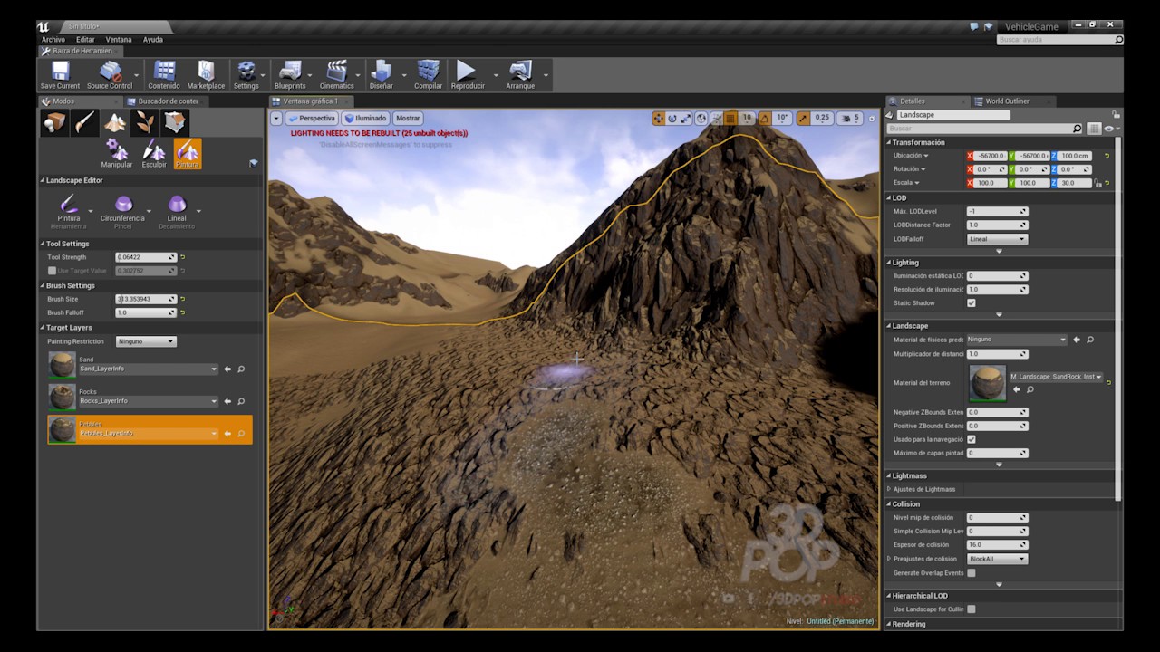Open the Ayuda menu
The width and height of the screenshot is (1160, 652).
153,40
